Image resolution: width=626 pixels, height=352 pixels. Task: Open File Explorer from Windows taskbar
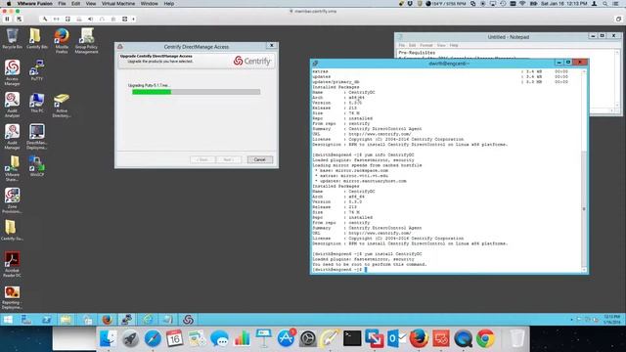(x=66, y=320)
